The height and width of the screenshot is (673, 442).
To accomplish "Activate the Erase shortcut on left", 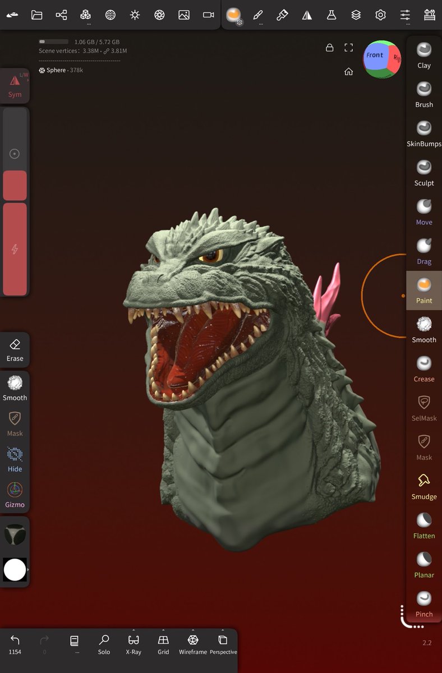I will click(15, 351).
